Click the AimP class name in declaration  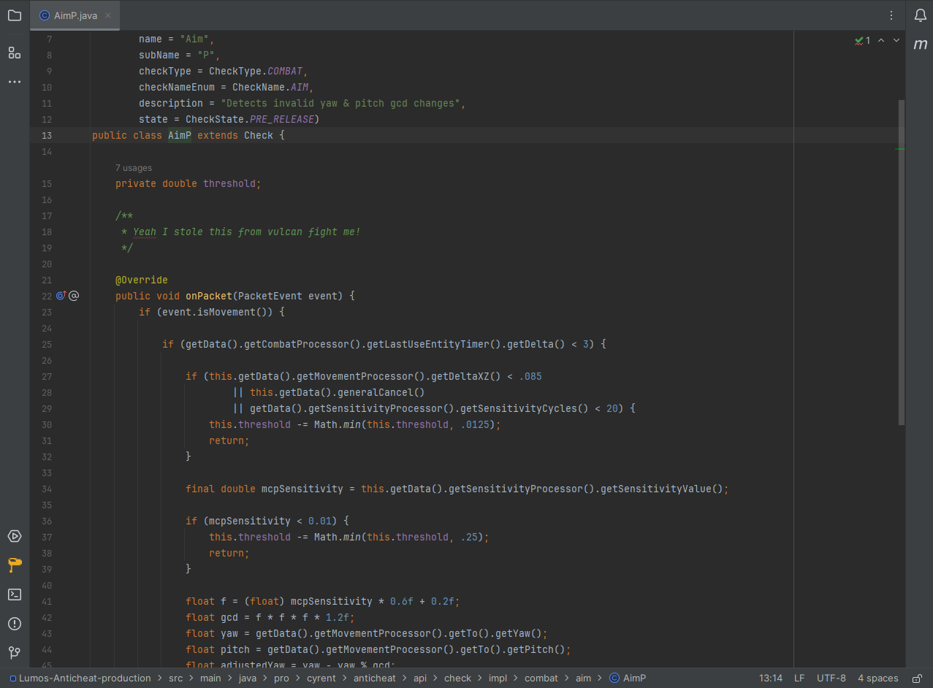pyautogui.click(x=180, y=136)
